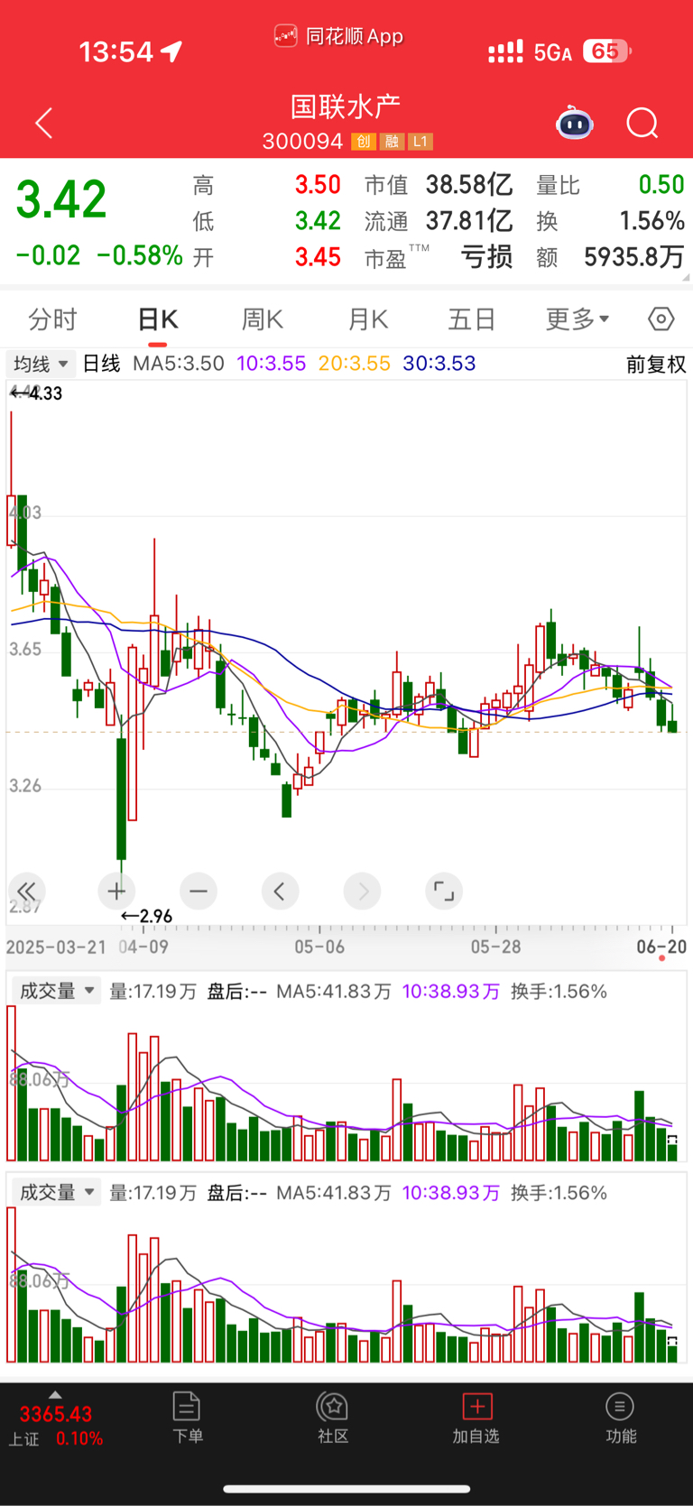Tap the 融 margin badge

[x=392, y=142]
